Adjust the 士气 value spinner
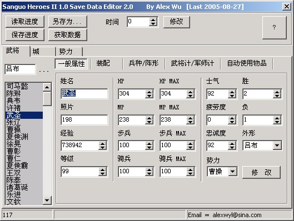Image resolution: width=294 pixels, height=221 pixels. tap(232, 94)
